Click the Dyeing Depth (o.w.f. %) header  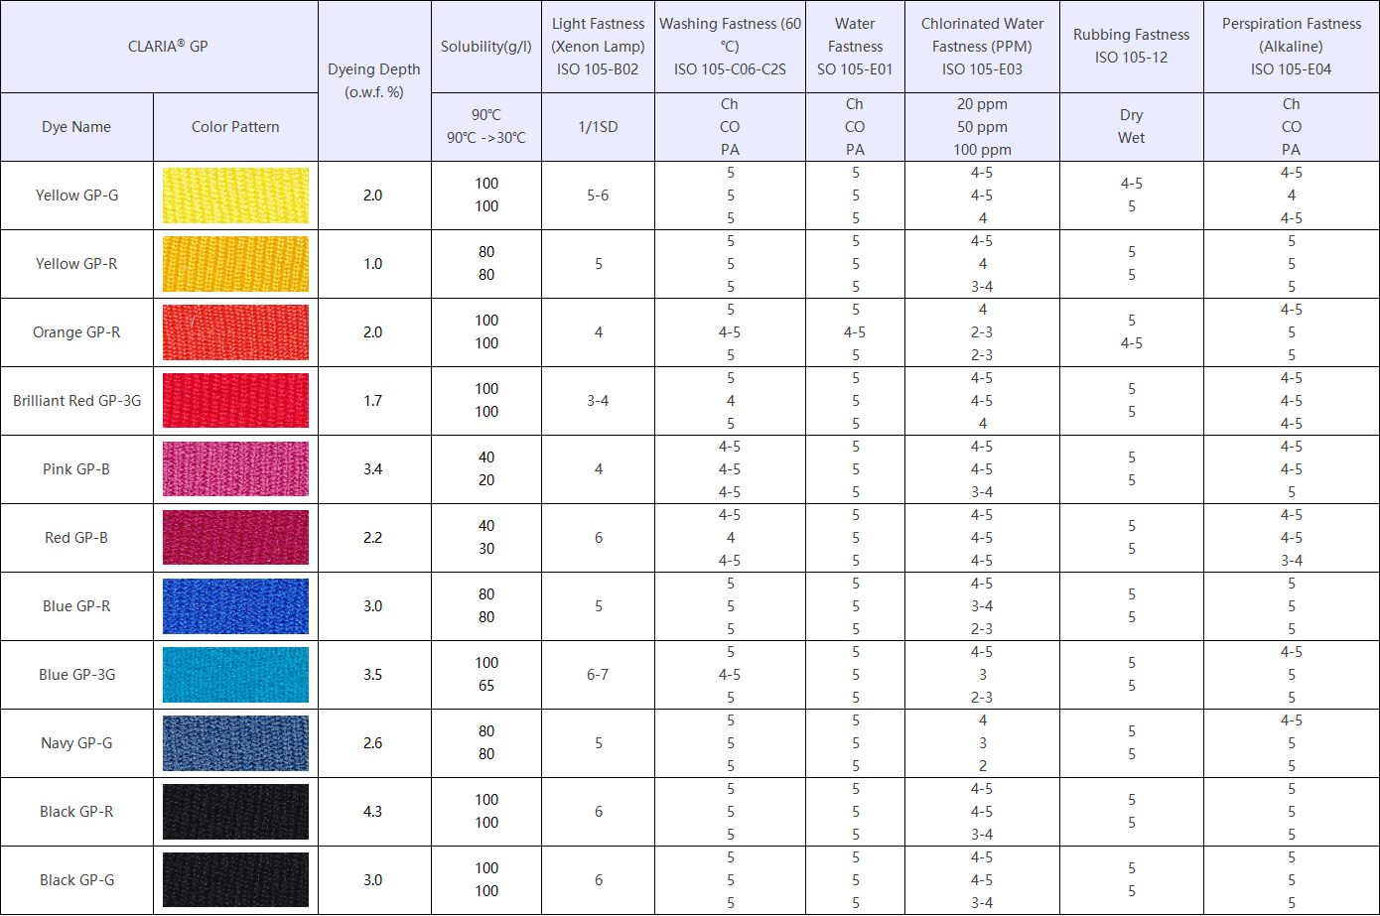374,80
